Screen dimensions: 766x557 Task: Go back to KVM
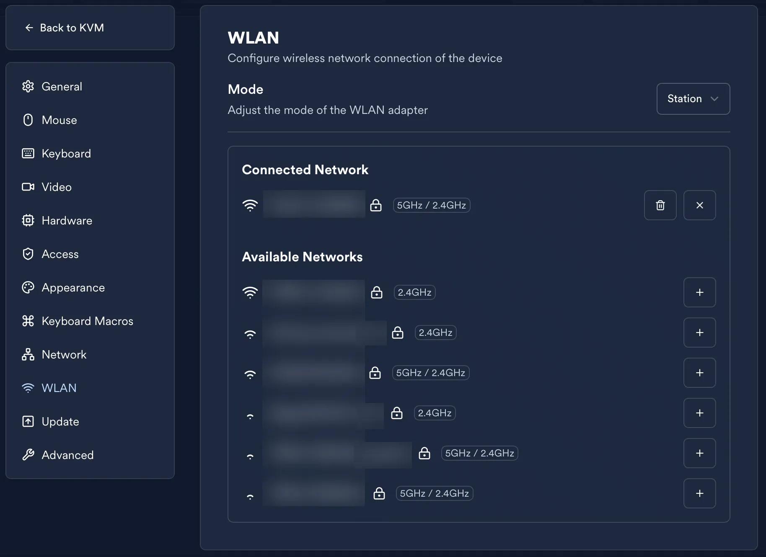click(x=65, y=28)
